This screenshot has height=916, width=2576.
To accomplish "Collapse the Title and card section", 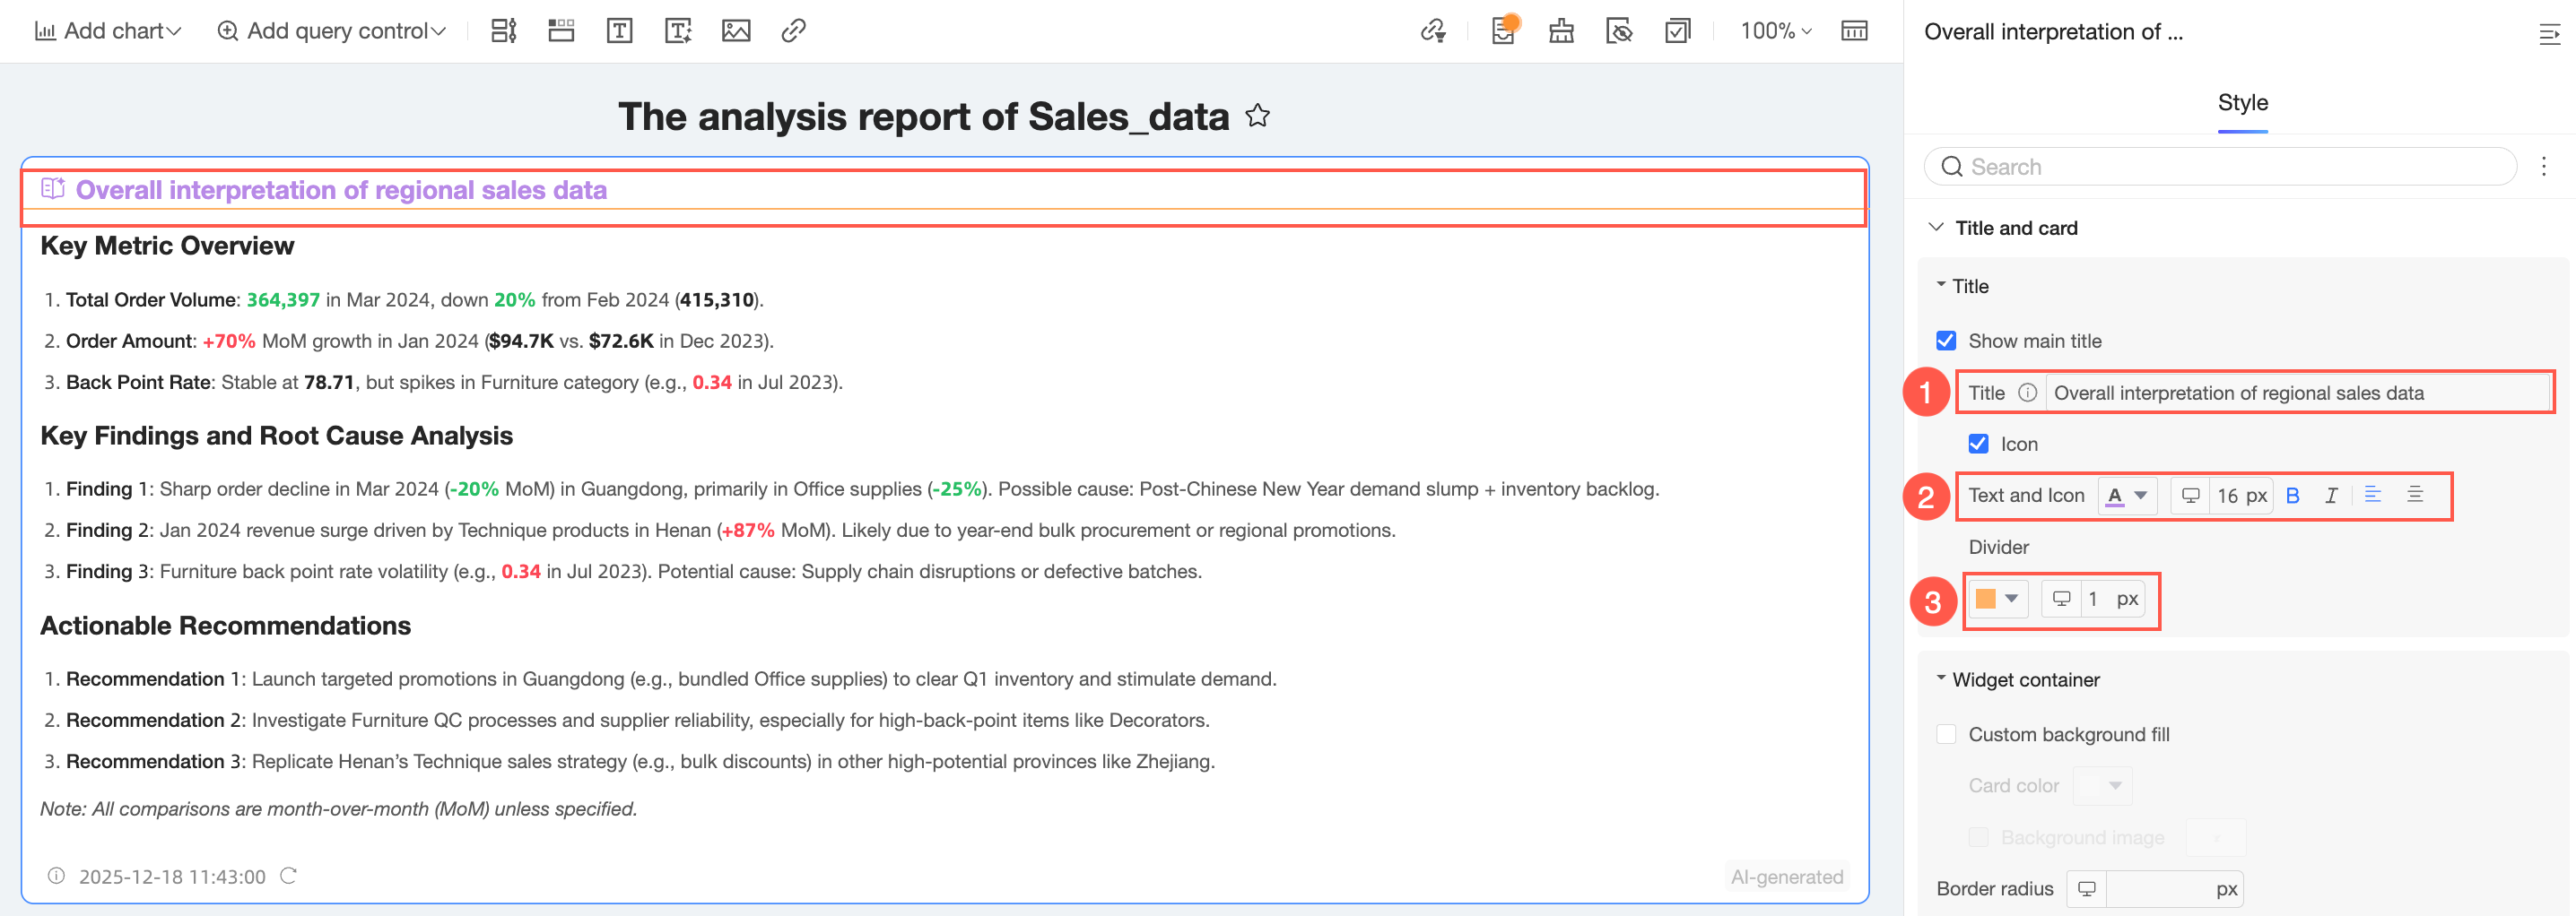I will coord(1936,228).
